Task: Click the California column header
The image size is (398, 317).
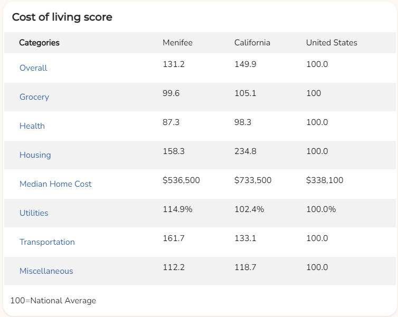Action: coord(252,43)
